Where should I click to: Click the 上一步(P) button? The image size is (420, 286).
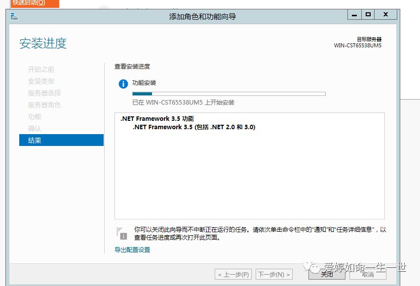[233, 274]
